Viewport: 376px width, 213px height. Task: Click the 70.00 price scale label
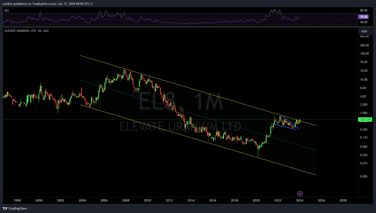(x=364, y=62)
